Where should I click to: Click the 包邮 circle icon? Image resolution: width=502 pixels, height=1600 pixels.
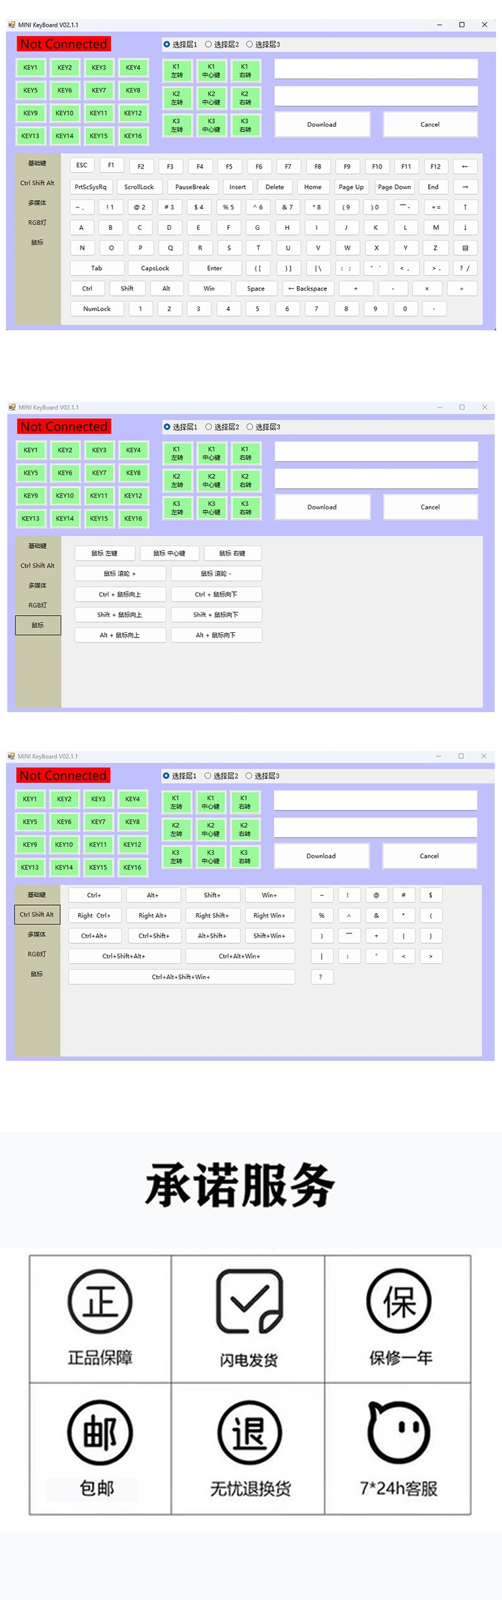click(100, 1432)
